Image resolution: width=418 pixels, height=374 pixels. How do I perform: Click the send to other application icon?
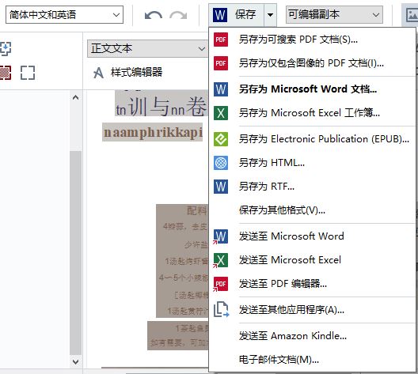(221, 309)
